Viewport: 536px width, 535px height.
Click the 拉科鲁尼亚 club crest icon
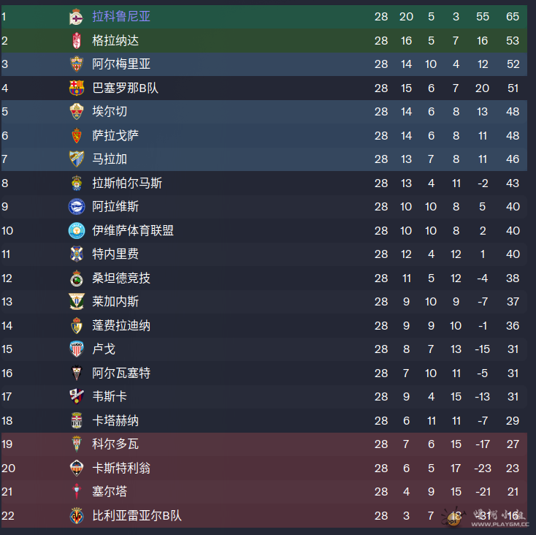[76, 16]
